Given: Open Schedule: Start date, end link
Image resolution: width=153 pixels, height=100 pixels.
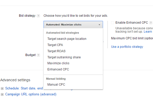Looking at the screenshot, I should [24, 88].
